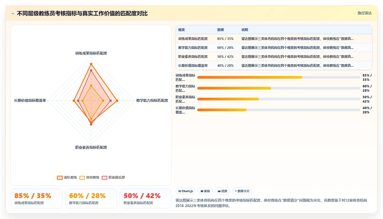Screen dimensions: 383x219
Task: Select table row 长期价值指标覆盖率
Action: 274,66
